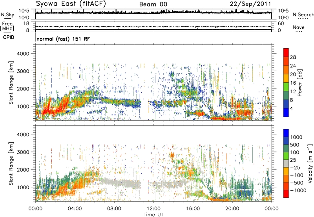The width and height of the screenshot is (314, 217).
Task: Pick the dark green Power segment between 8 and 12
Action: pos(286,96)
